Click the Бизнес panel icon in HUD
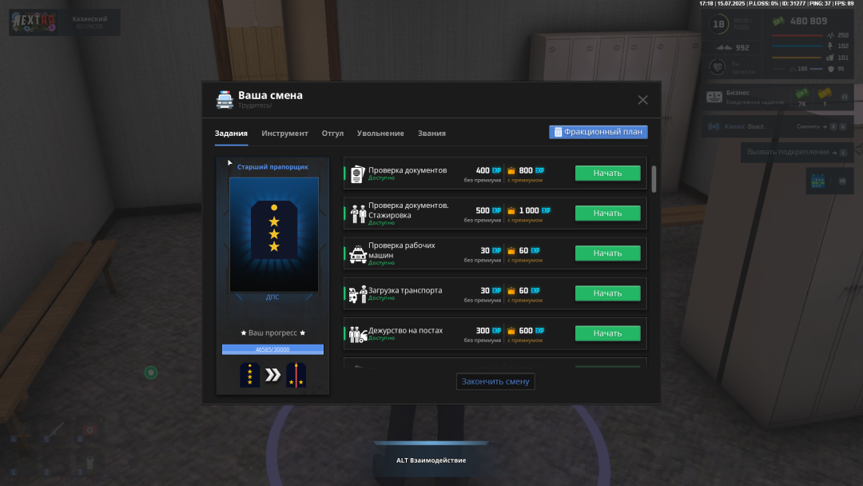 tap(714, 98)
